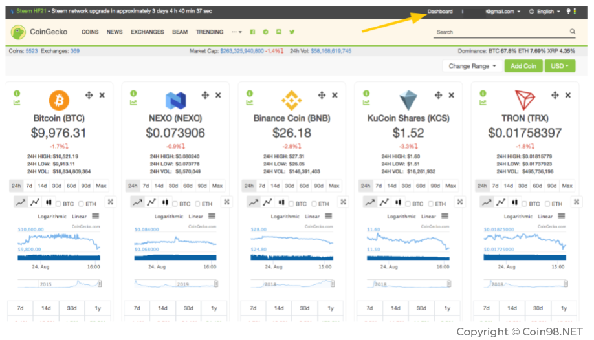The image size is (594, 340).
Task: Select 30d range tab on NEXO card
Action: [x=173, y=186]
